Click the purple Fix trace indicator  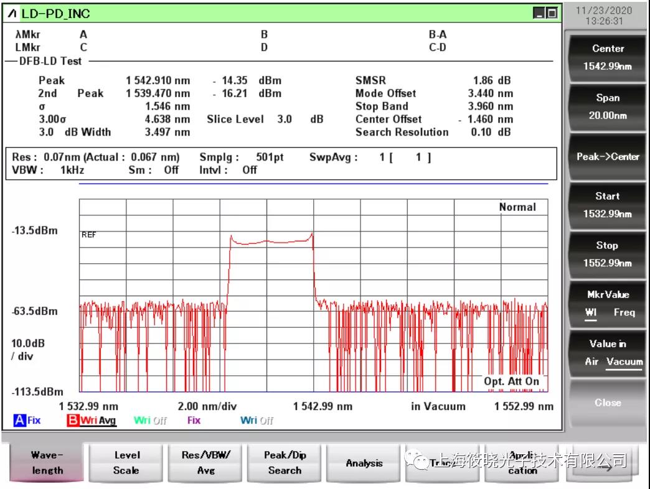pos(194,421)
